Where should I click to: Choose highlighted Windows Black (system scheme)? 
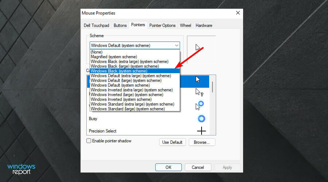(x=135, y=71)
